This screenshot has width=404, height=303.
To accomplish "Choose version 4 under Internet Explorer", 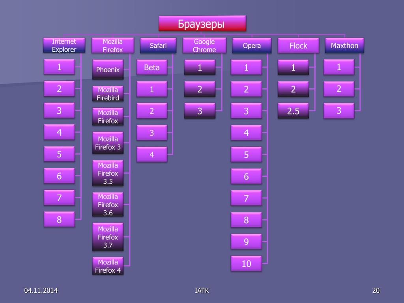I will [59, 132].
